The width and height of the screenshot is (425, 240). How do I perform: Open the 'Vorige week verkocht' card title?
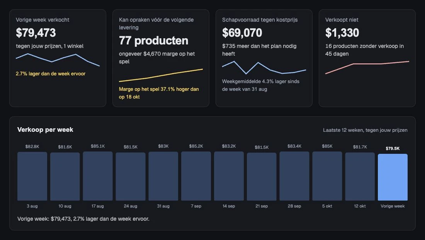coord(42,20)
